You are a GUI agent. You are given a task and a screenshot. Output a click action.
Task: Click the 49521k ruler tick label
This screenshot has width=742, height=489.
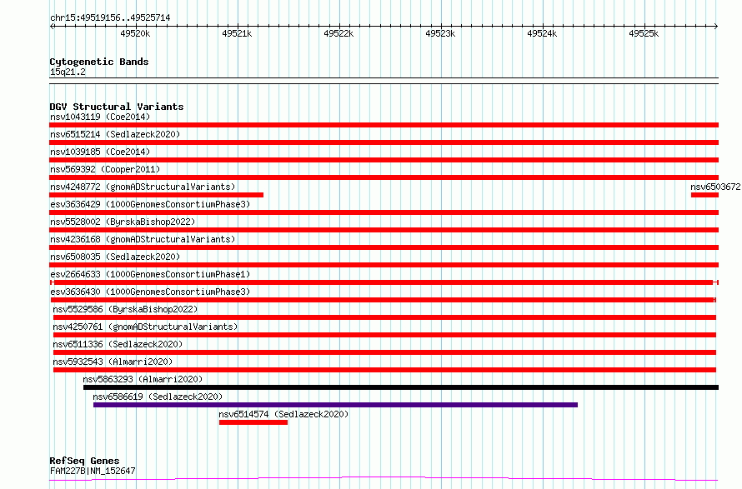pos(237,33)
